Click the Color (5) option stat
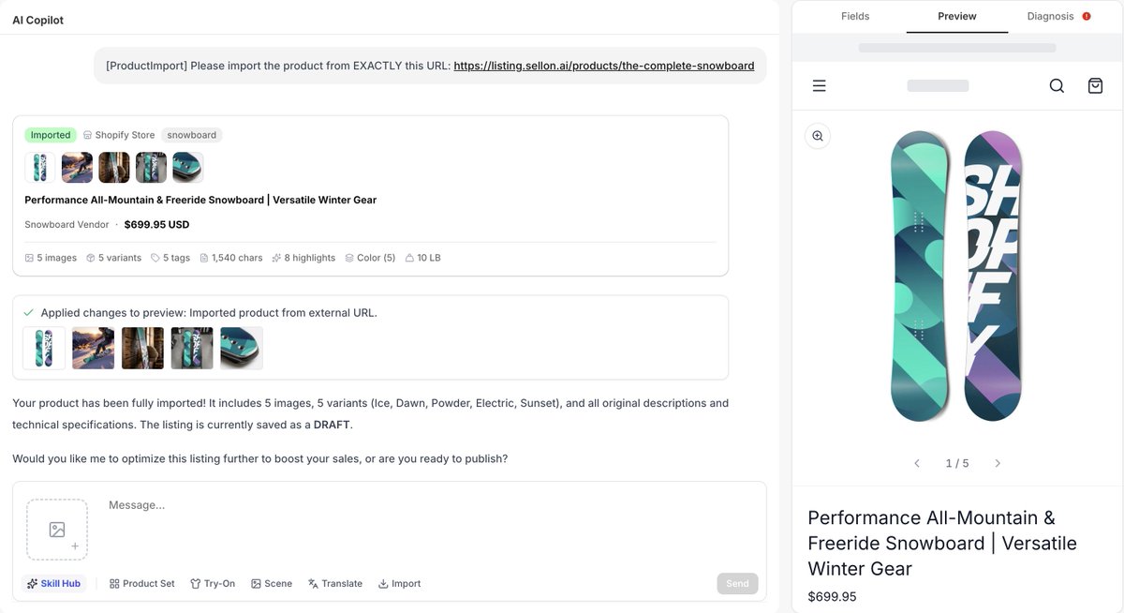The width and height of the screenshot is (1124, 613). pos(370,258)
